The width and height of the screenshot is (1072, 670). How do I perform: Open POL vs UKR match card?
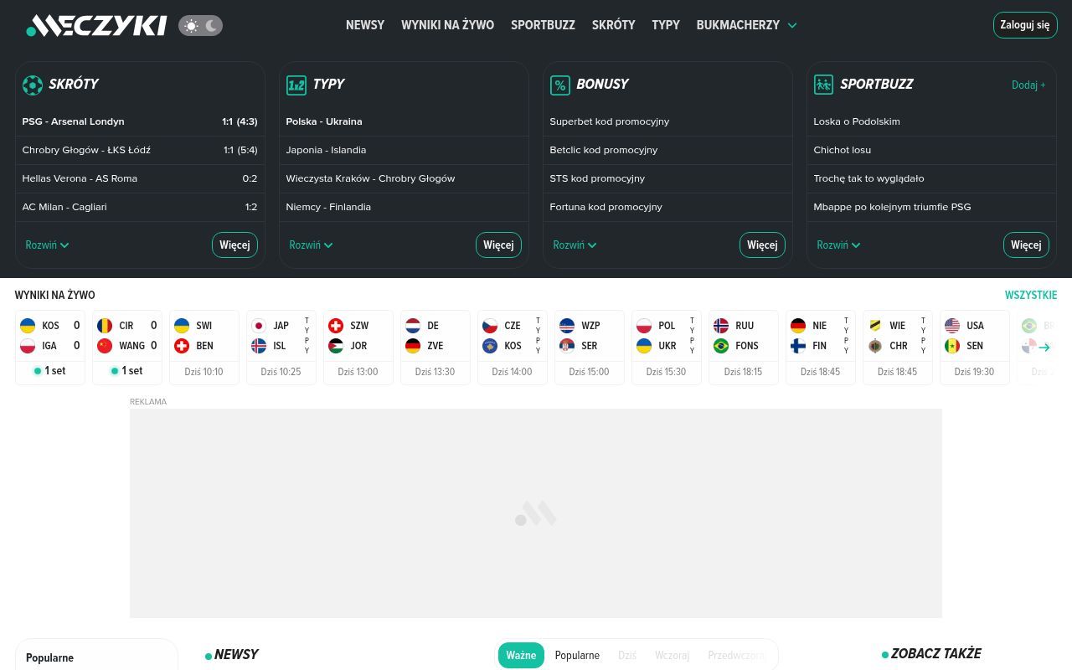(x=667, y=348)
